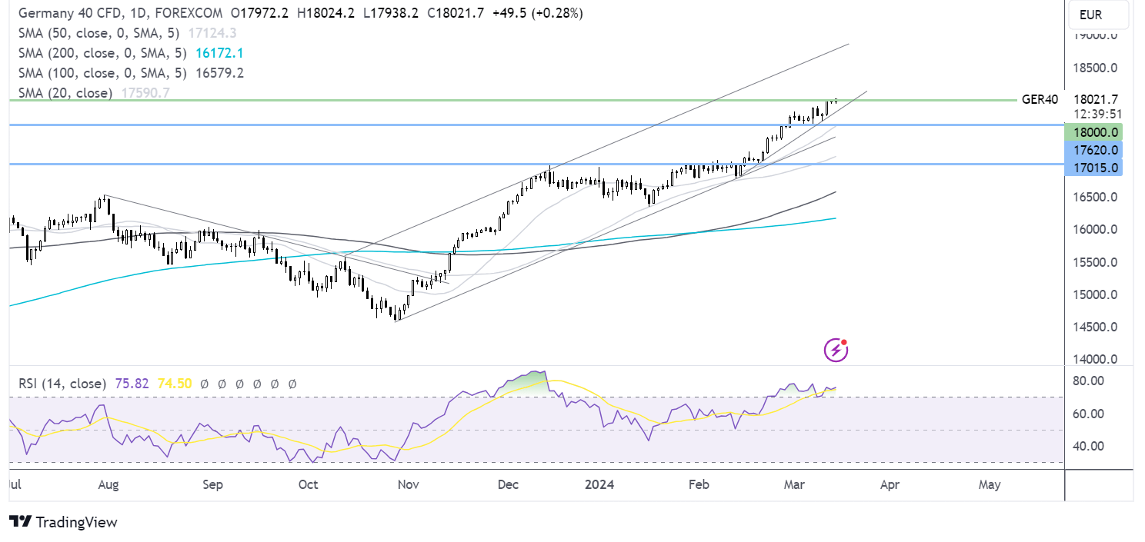This screenshot has width=1145, height=542.
Task: Click the Oct label on time axis
Action: 308,485
